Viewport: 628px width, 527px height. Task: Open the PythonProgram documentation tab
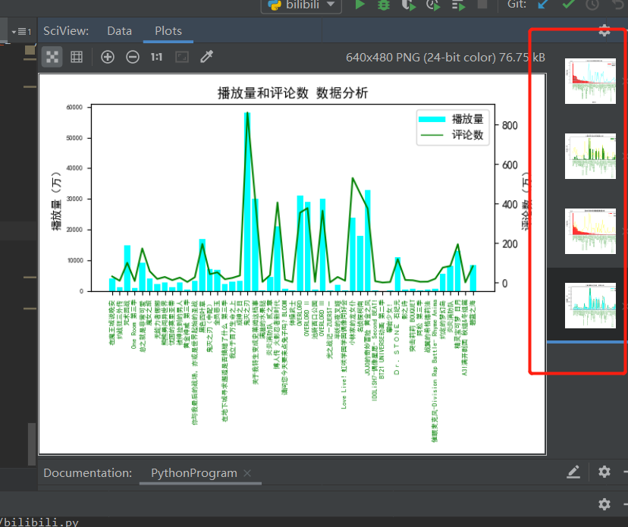(194, 473)
